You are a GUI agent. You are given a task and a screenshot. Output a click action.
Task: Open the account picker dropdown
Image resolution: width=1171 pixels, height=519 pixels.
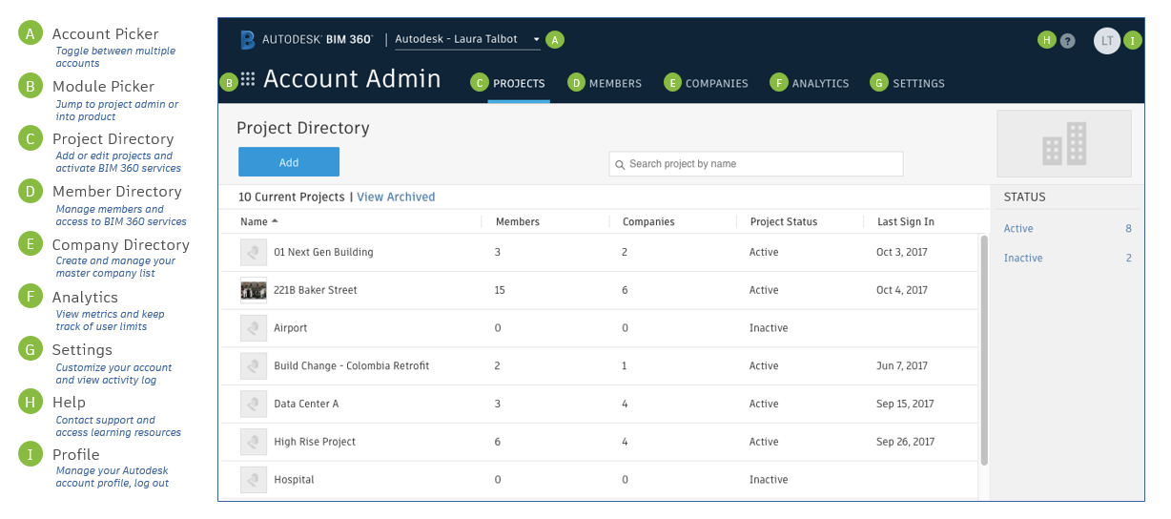click(467, 39)
